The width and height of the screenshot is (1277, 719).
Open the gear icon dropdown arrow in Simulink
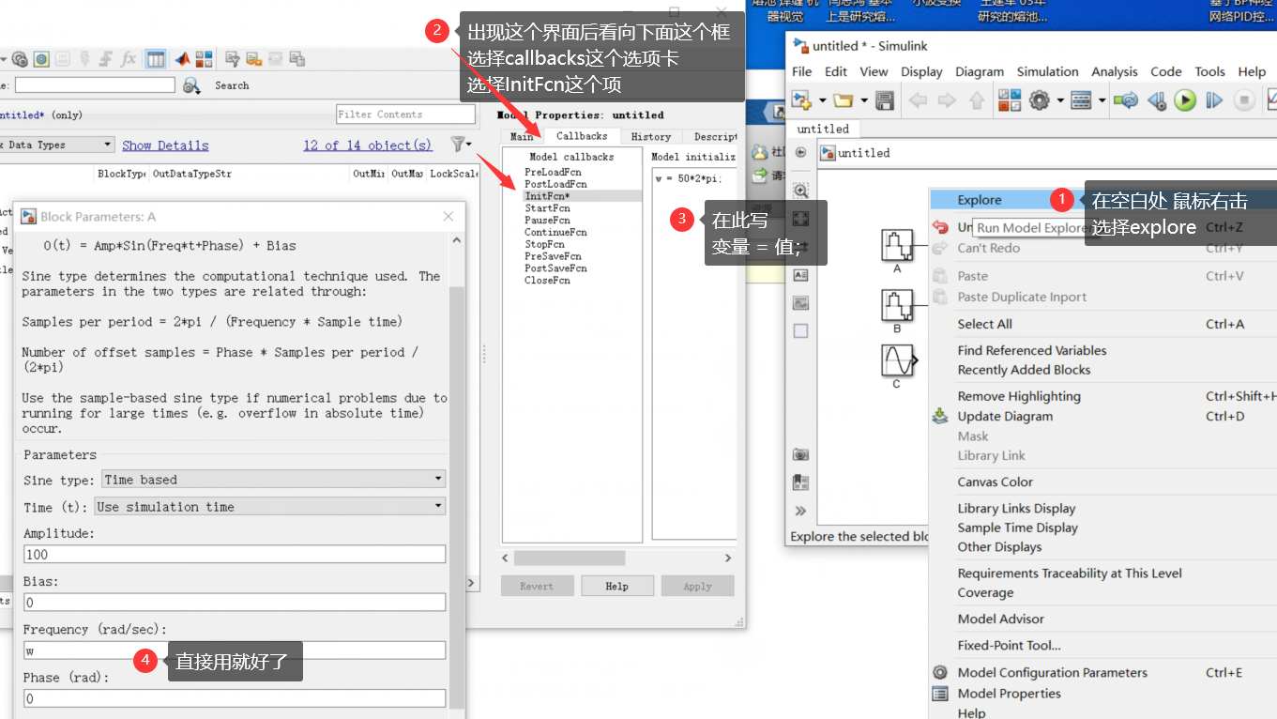[x=1059, y=100]
